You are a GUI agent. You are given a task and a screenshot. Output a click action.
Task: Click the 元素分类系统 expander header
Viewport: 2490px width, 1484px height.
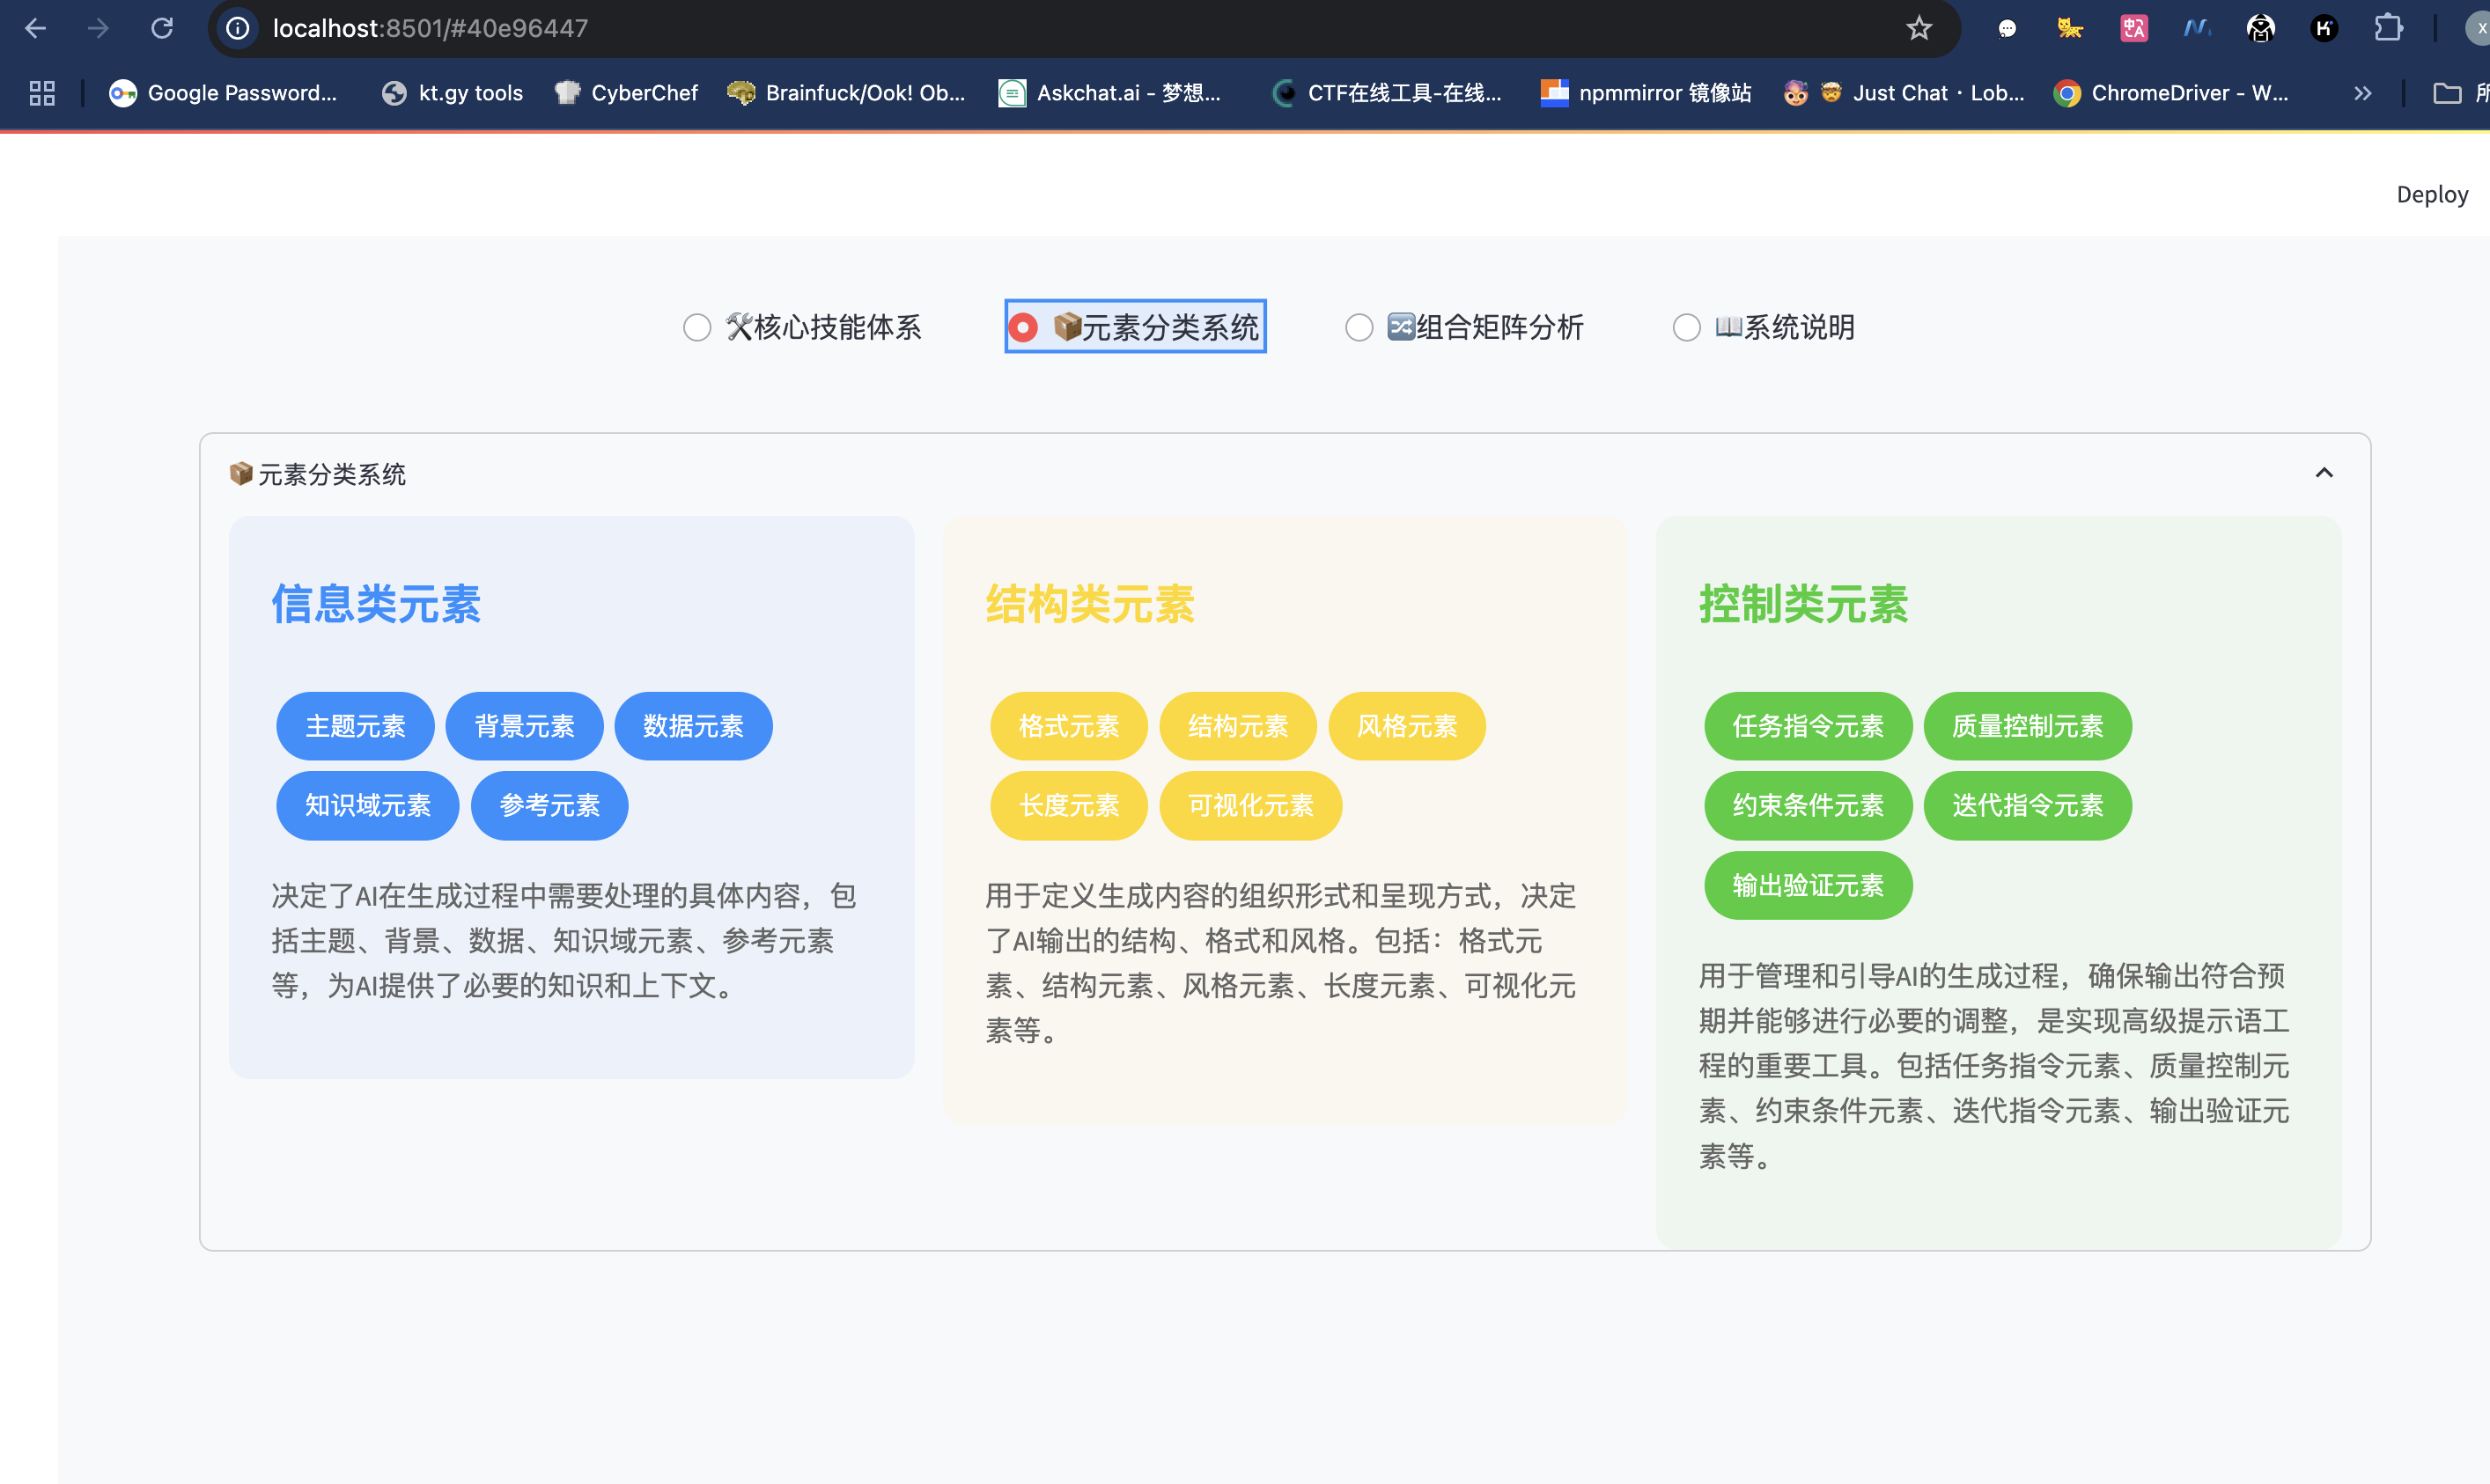point(332,474)
